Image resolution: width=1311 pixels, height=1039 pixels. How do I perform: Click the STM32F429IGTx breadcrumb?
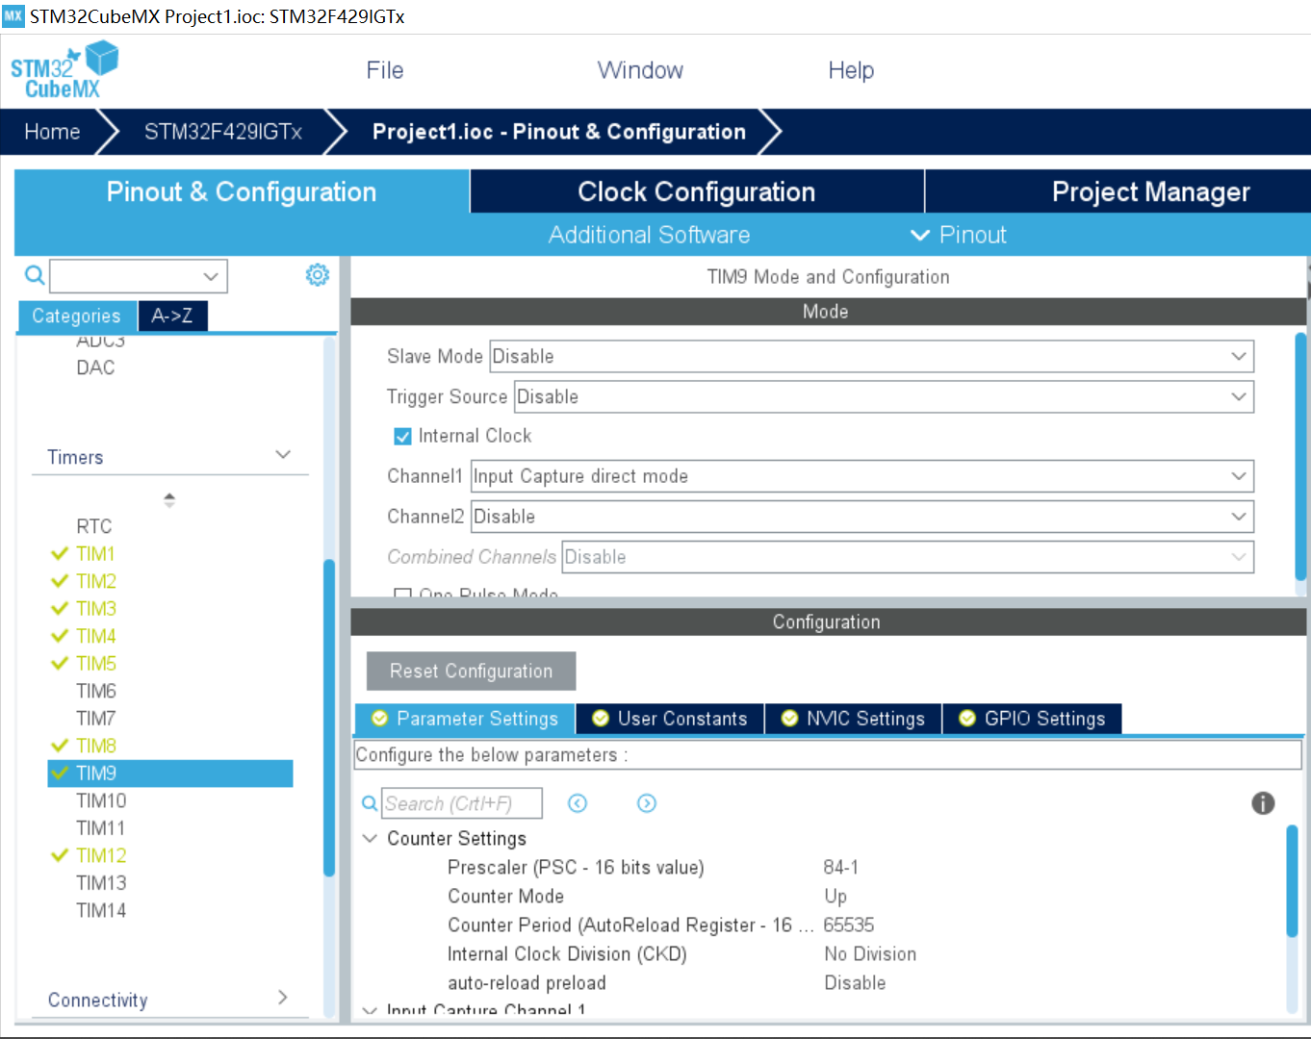(223, 132)
